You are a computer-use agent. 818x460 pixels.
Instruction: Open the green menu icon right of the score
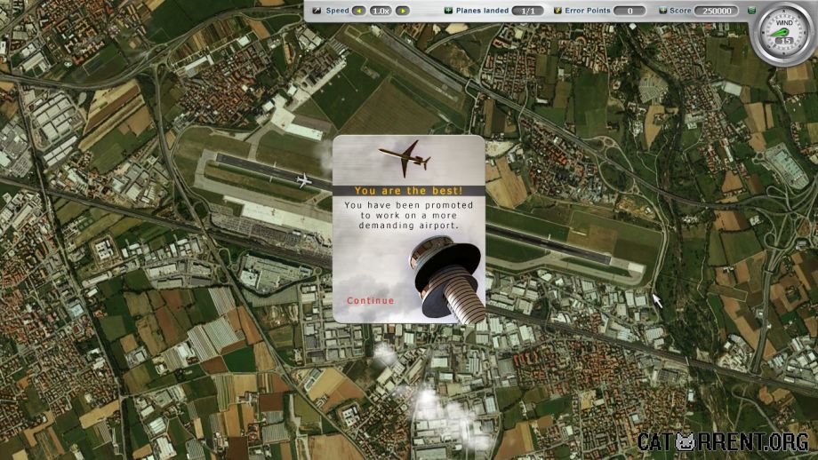751,11
